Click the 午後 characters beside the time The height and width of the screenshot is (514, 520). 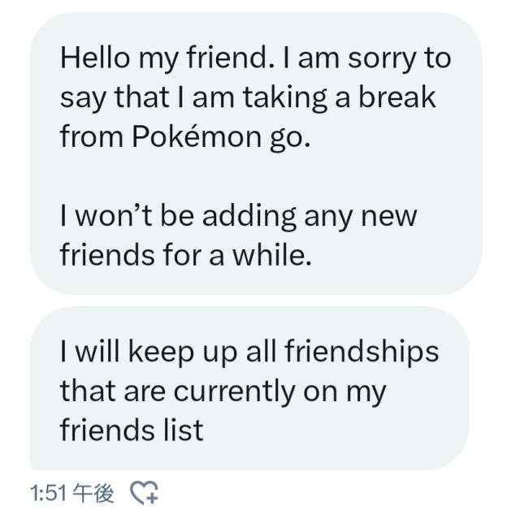[93, 492]
